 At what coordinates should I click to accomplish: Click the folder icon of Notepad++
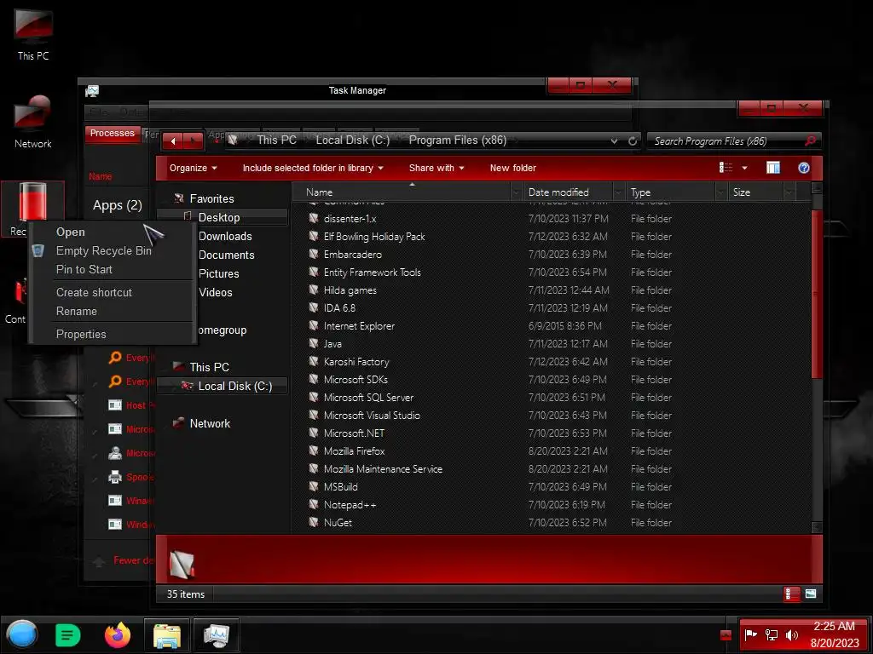(314, 504)
